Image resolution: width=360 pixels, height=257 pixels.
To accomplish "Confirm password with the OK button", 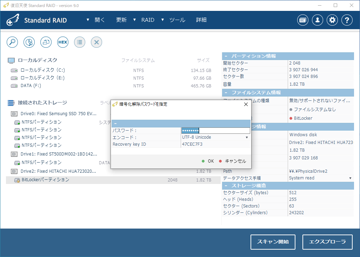I will (208, 161).
